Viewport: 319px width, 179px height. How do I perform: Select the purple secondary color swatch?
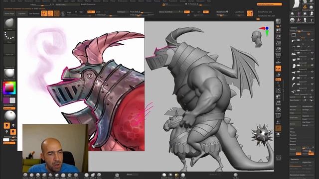[6, 100]
